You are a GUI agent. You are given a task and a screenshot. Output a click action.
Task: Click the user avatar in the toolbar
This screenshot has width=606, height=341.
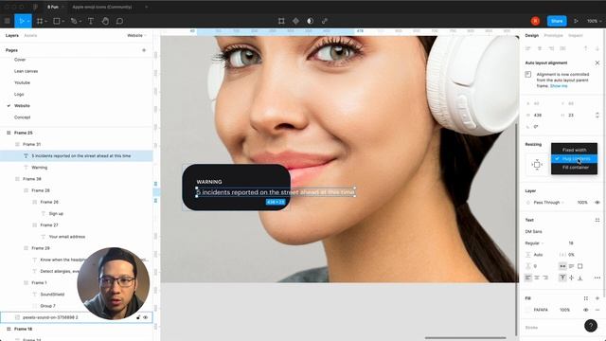[x=535, y=21]
